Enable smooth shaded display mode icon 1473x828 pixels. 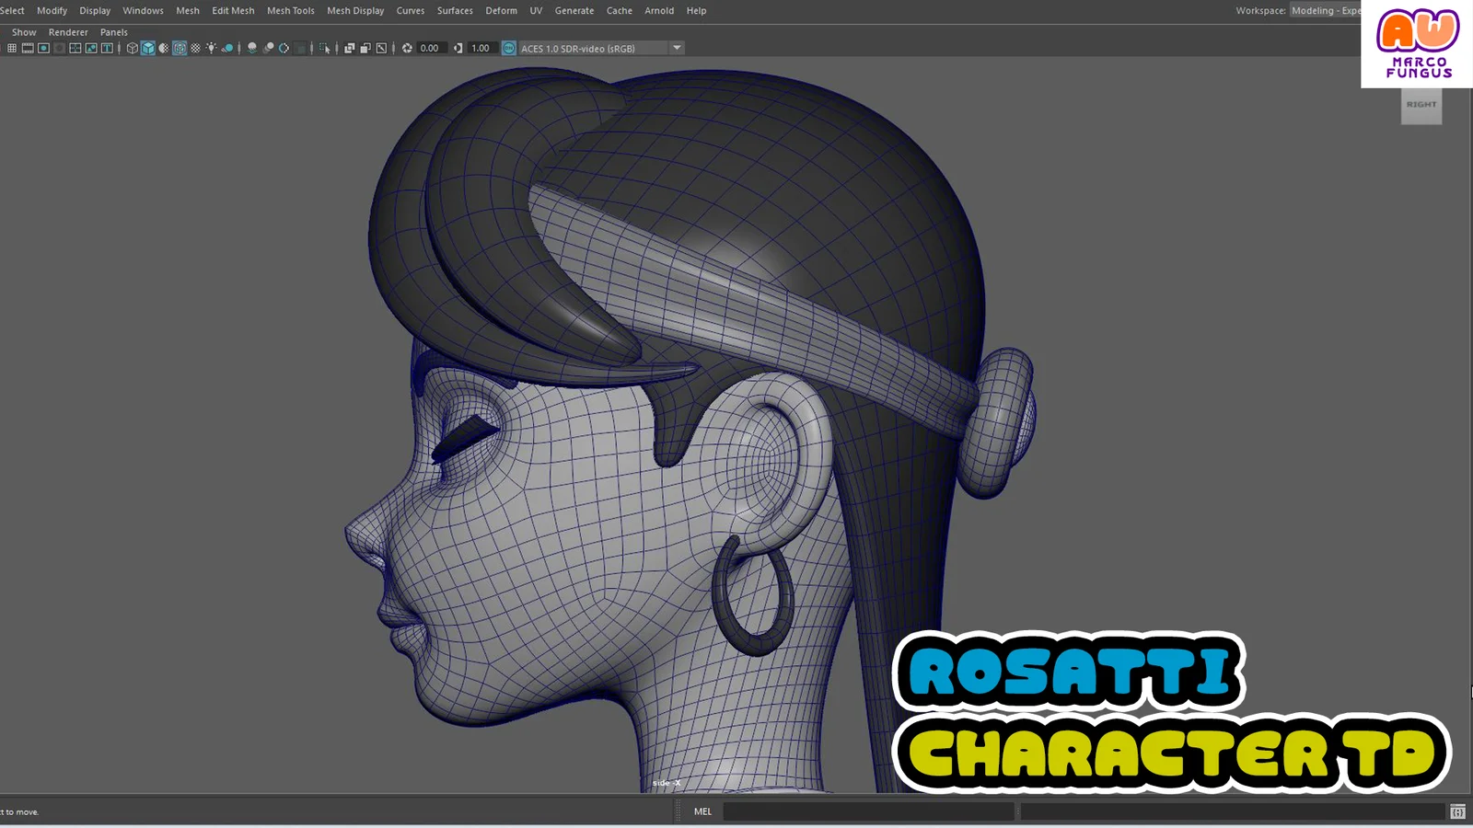point(149,48)
